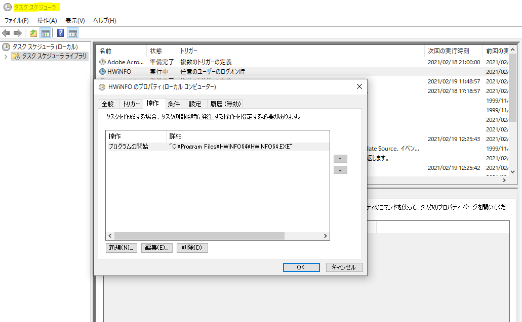The height and width of the screenshot is (322, 522).
Task: Sort by 次回の実行時刻 column header
Action: 454,51
